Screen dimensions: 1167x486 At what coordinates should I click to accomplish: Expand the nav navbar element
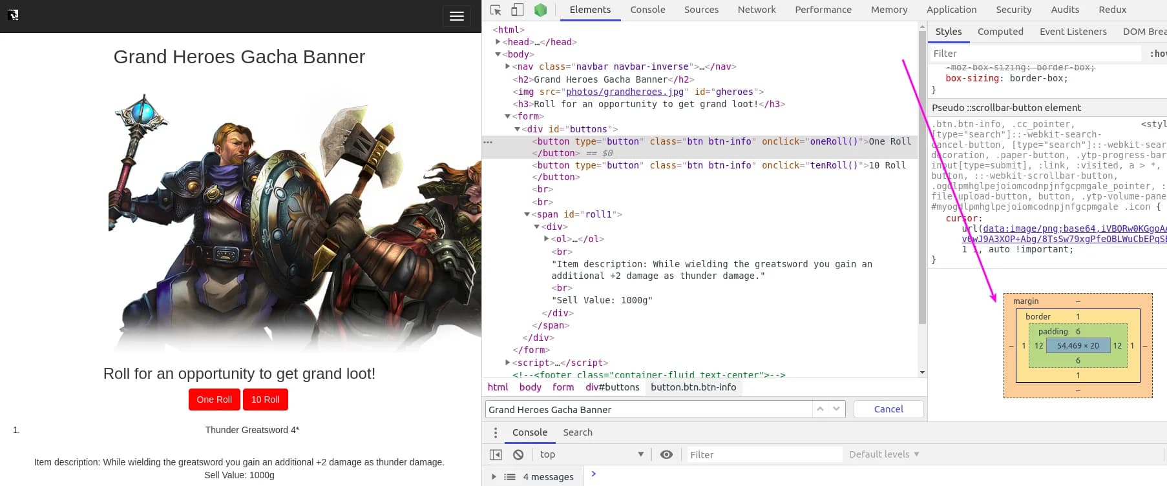(x=508, y=66)
